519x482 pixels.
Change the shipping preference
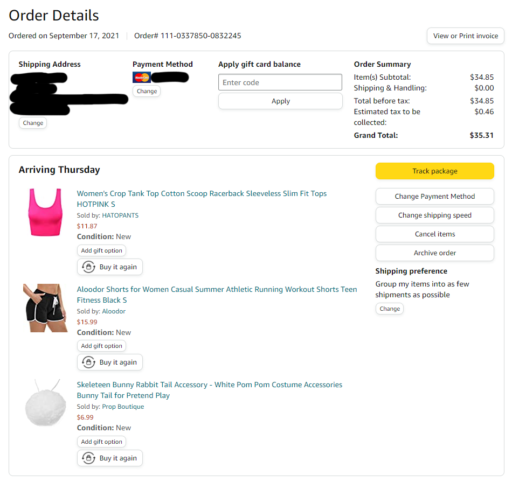pos(389,309)
